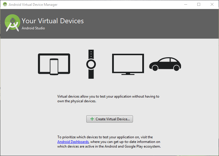This screenshot has height=156, width=219.
Task: Close the Android Virtual Device Manager window
Action: tap(212, 4)
